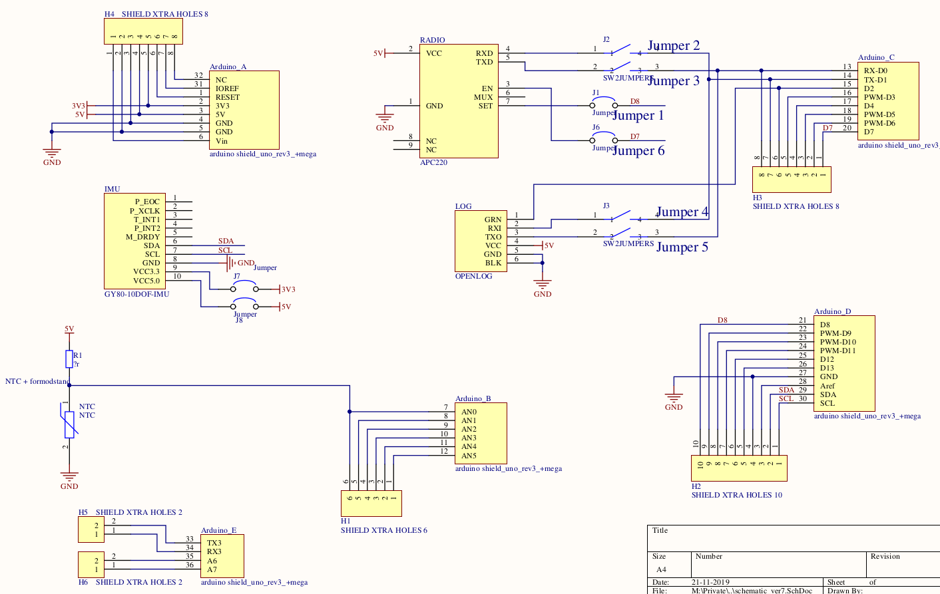Viewport: 940px width, 594px height.
Task: Click jumper J8 going to 5V
Action: pos(244,306)
